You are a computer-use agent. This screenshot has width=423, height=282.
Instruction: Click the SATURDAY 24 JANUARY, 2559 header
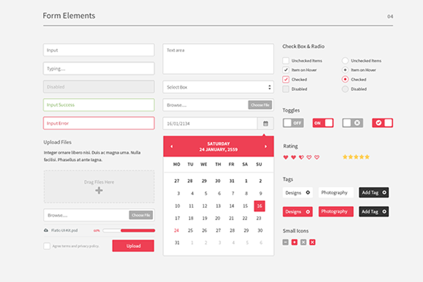(218, 147)
